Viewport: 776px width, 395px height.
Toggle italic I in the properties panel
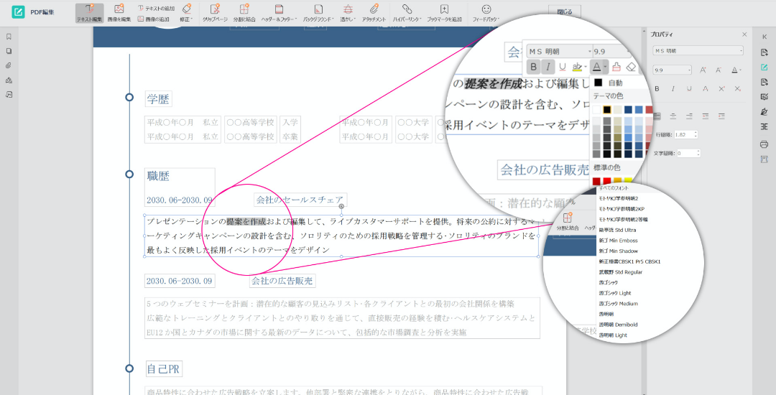point(673,89)
